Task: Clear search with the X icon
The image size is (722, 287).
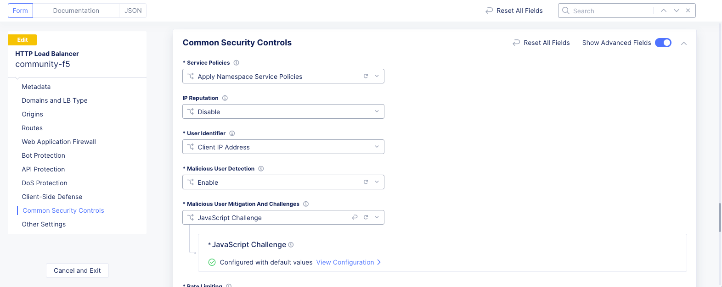Action: tap(688, 11)
